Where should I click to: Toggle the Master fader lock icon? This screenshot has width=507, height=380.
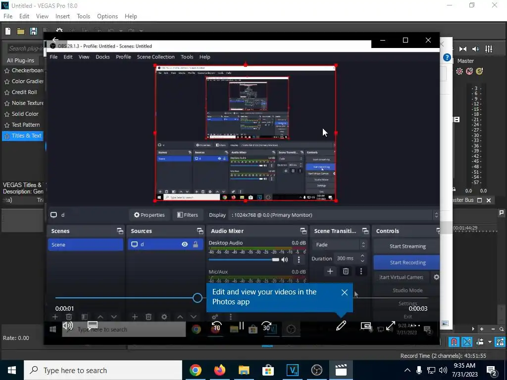tap(454, 190)
